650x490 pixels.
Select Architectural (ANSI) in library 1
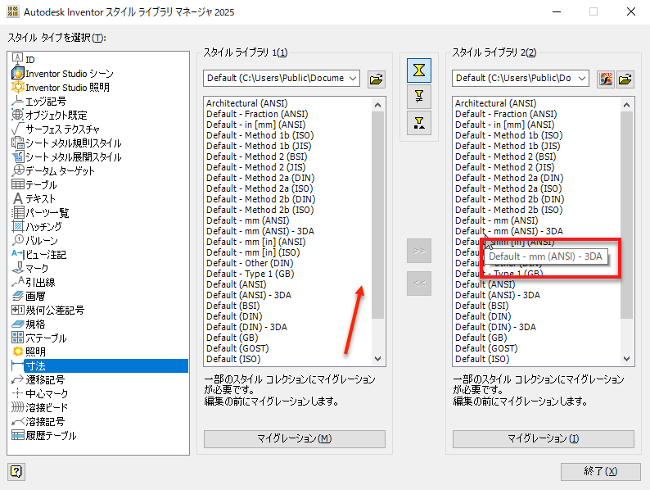tap(246, 103)
